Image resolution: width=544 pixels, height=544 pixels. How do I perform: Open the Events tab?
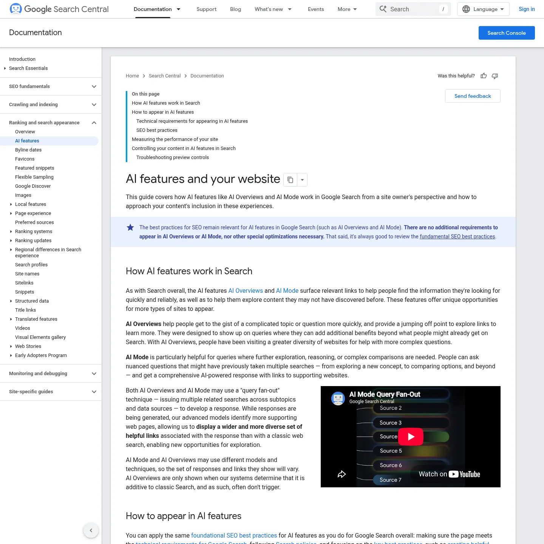pyautogui.click(x=316, y=9)
